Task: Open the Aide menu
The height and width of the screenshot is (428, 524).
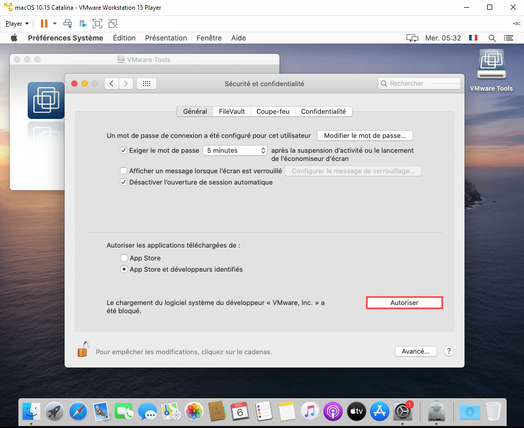Action: [x=238, y=38]
